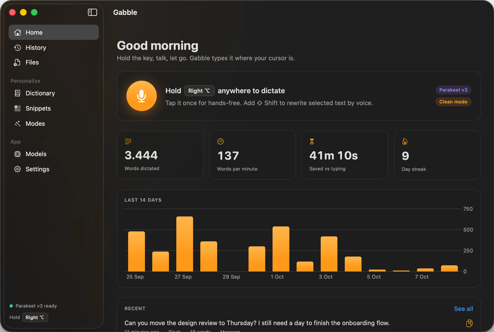Click the Right ⌥ hotkey at sidebar bottom
Screen dimensions: 494x332
pos(35,317)
